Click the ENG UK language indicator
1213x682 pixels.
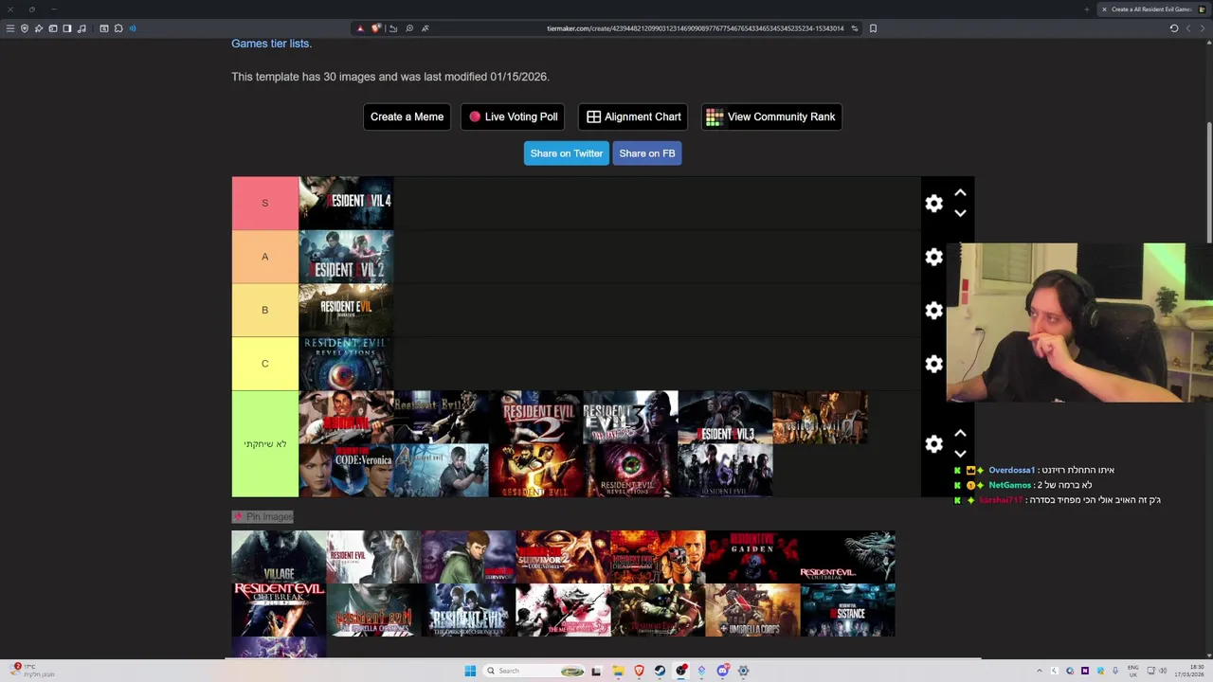coord(1133,671)
